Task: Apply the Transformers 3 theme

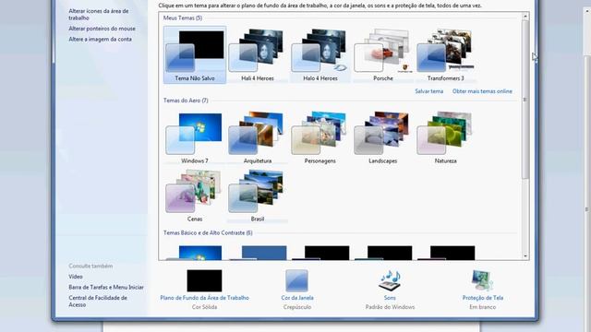Action: pos(445,54)
